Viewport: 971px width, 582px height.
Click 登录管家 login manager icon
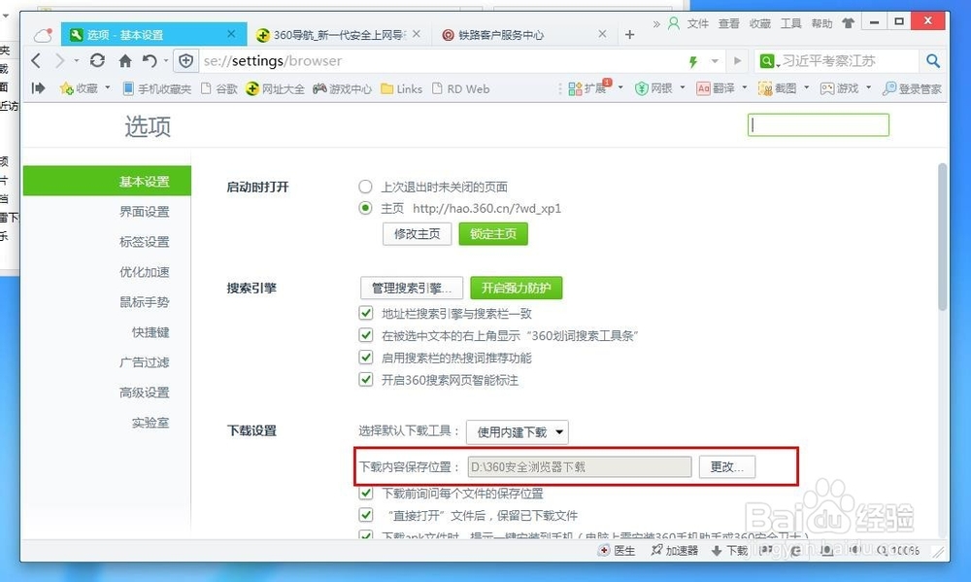(x=912, y=88)
